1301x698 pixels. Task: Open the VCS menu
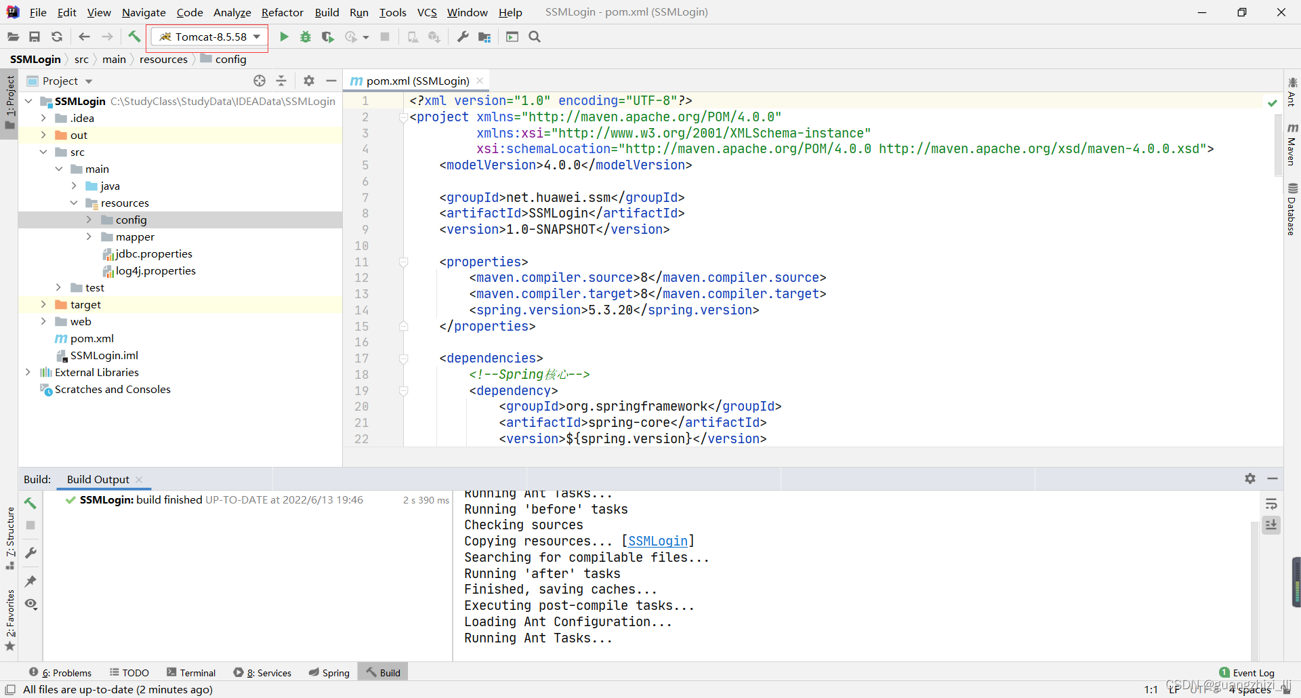[x=427, y=12]
